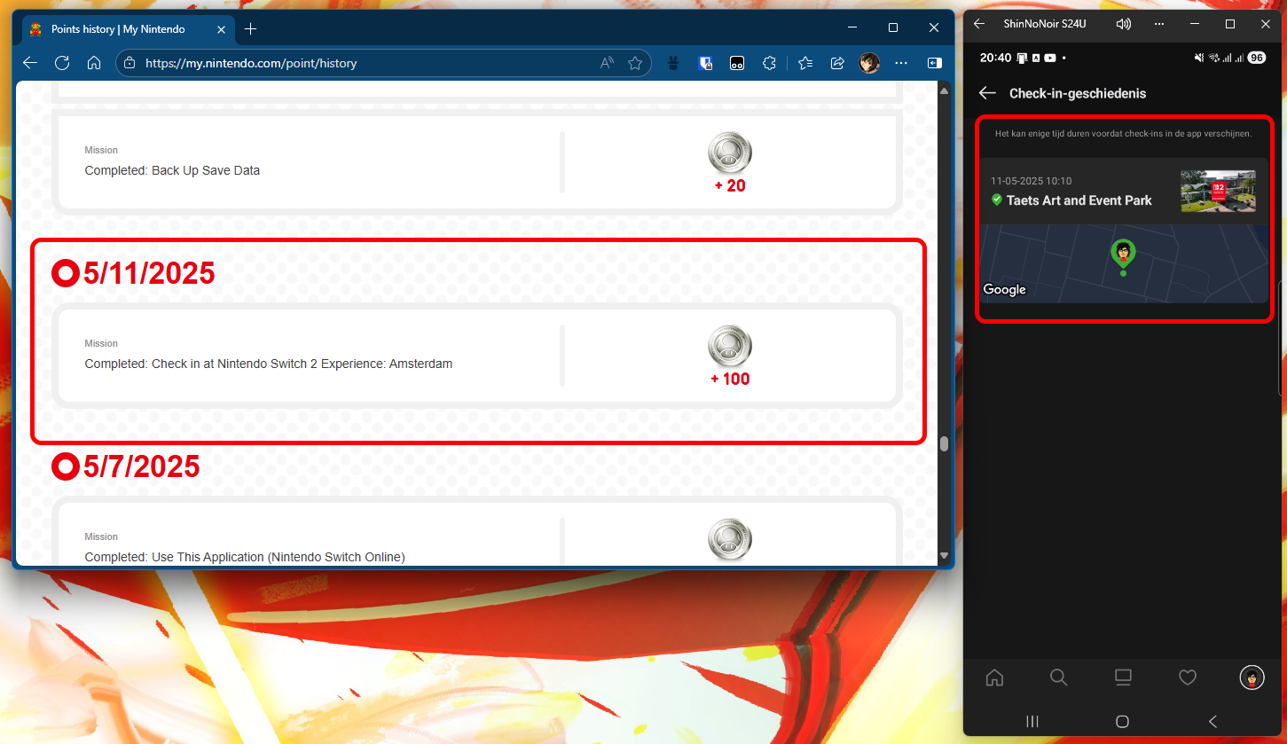Tap the Android back navigation button

click(1212, 721)
